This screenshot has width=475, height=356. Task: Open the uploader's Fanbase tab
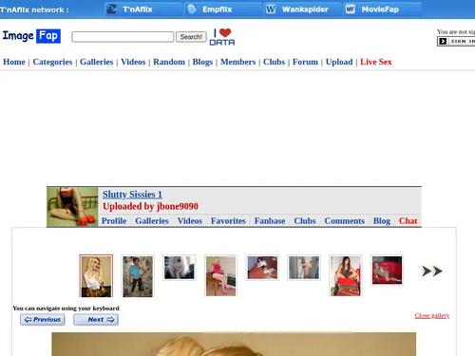click(270, 221)
